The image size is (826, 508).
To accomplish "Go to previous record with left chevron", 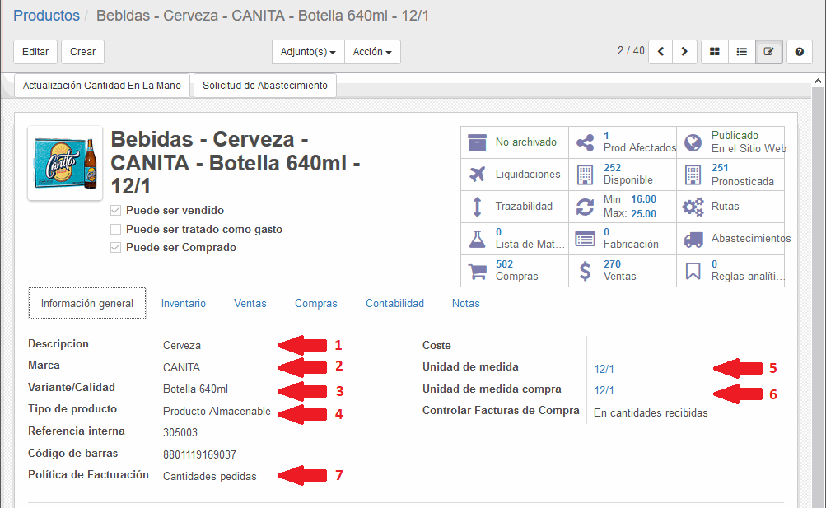I will coord(660,52).
